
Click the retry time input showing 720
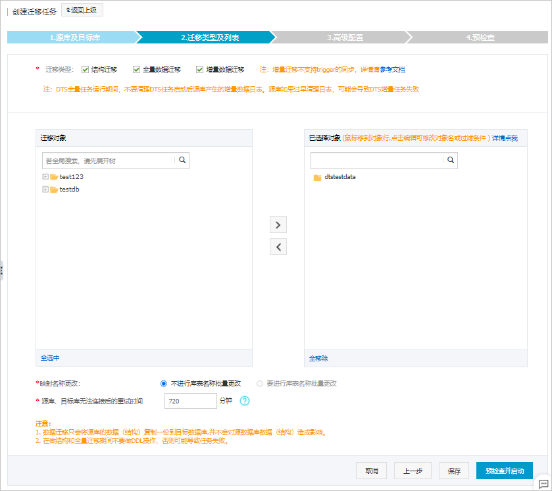[x=190, y=400]
